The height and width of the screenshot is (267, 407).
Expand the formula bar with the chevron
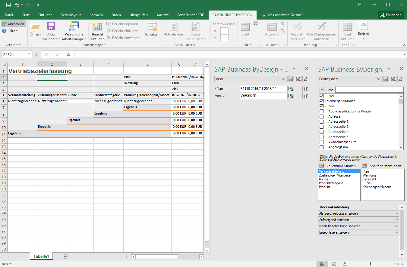404,54
